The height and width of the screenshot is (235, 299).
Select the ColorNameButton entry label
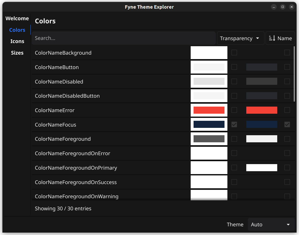57,67
